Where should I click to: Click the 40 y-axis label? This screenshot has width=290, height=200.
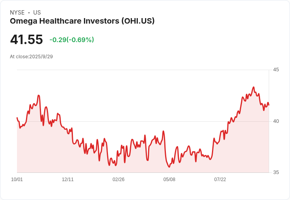pos(276,121)
